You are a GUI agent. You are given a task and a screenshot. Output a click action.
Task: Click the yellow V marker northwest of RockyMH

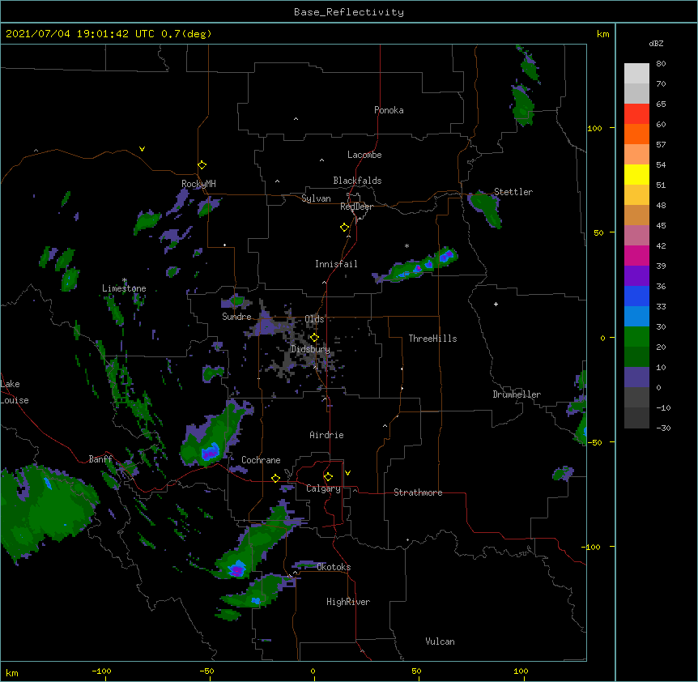(142, 149)
